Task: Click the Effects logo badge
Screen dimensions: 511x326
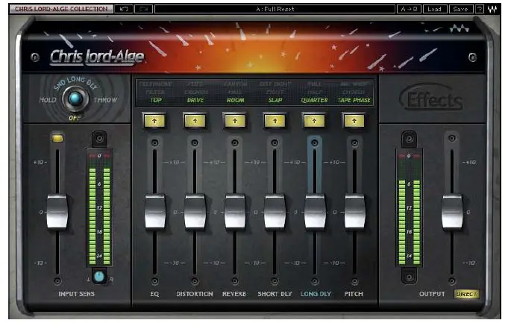Action: (x=431, y=98)
